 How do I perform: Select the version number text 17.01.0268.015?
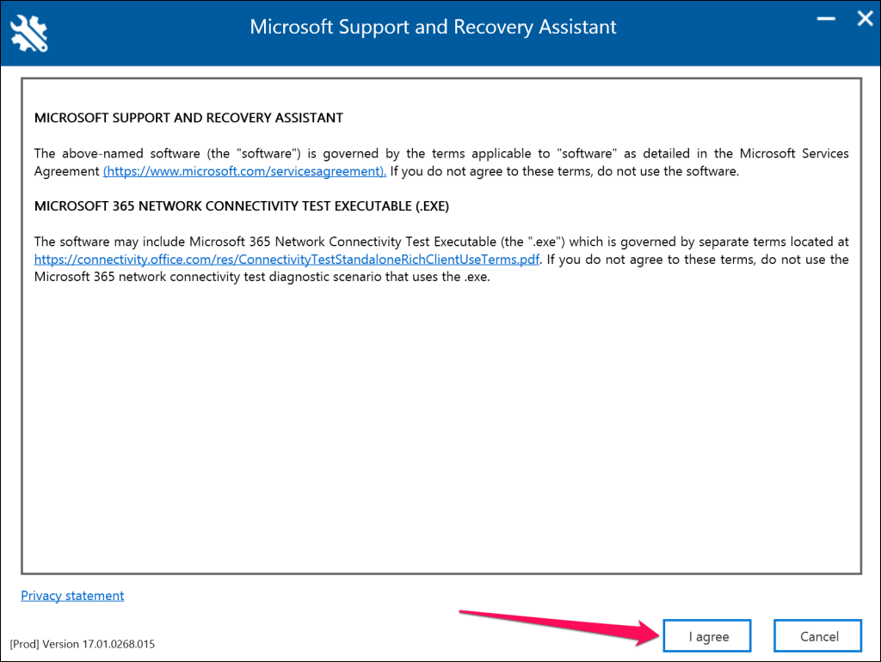[119, 644]
